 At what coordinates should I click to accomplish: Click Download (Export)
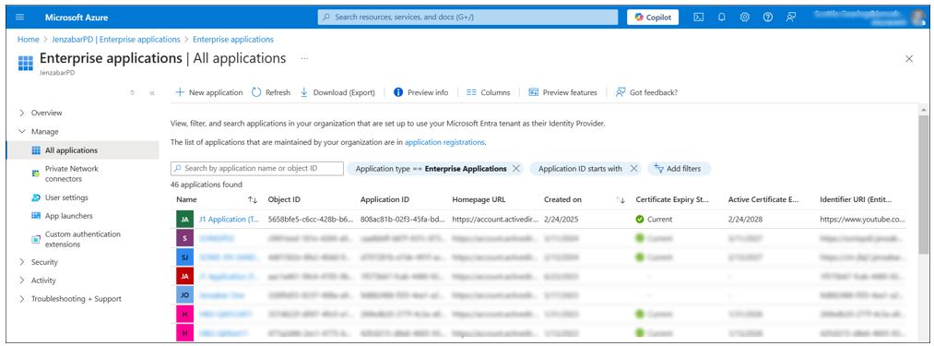pos(337,92)
